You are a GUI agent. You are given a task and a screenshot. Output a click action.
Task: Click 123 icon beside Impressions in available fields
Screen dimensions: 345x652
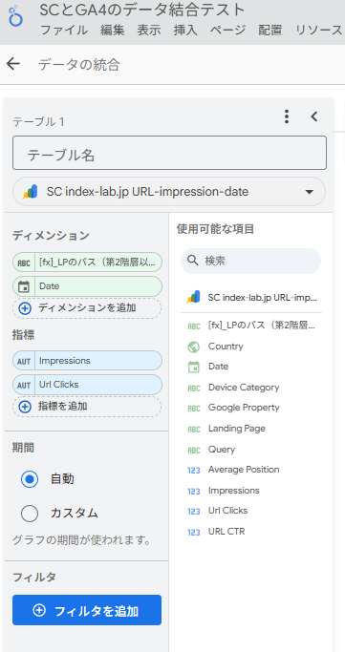click(194, 492)
